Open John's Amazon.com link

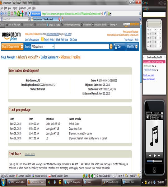(32, 39)
